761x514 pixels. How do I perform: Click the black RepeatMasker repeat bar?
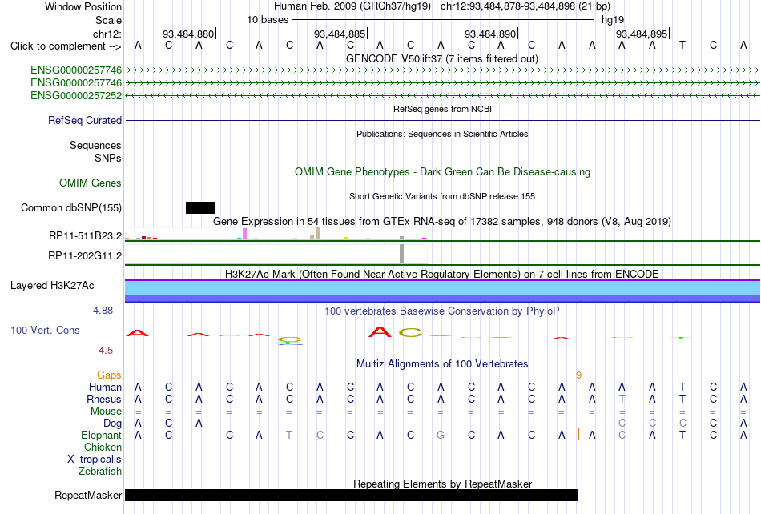pyautogui.click(x=352, y=495)
